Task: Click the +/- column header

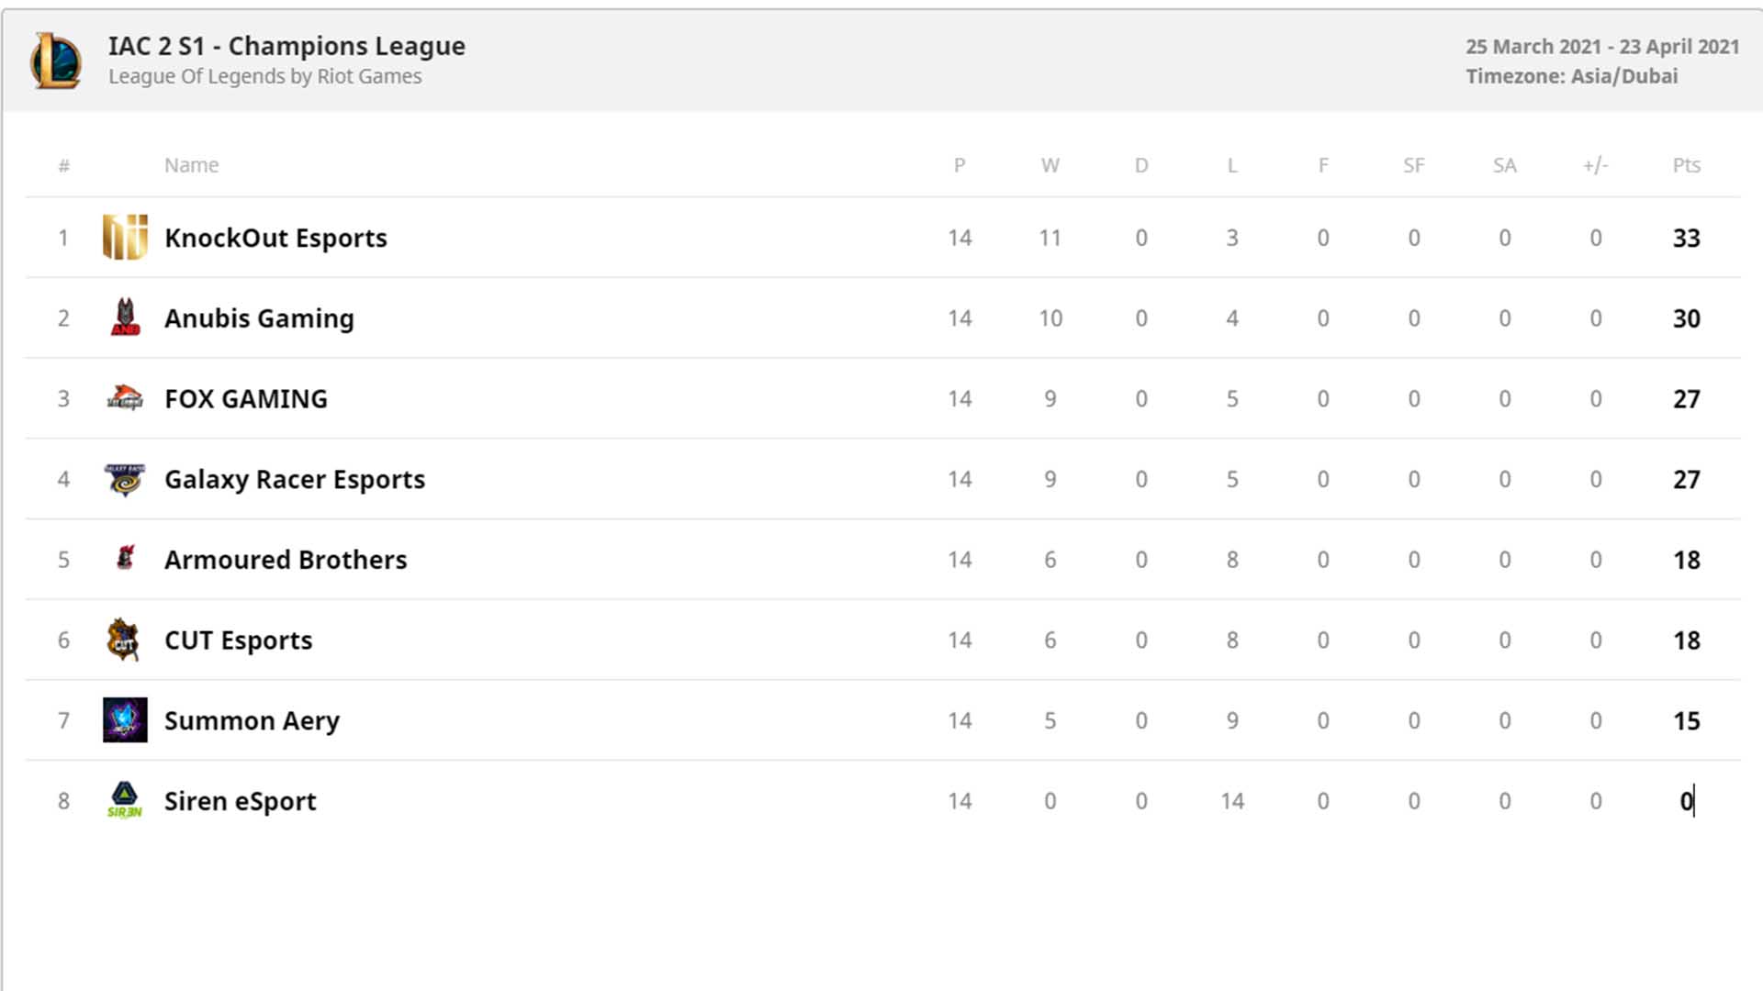Action: coord(1595,165)
